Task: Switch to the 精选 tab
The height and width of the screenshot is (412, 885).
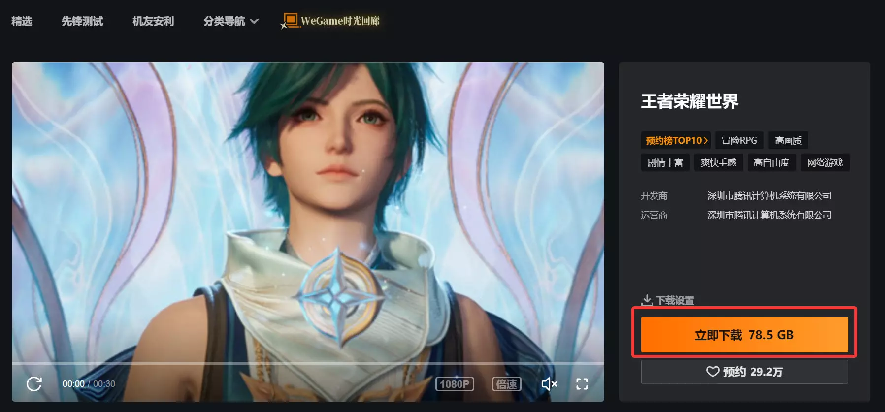Action: point(22,21)
